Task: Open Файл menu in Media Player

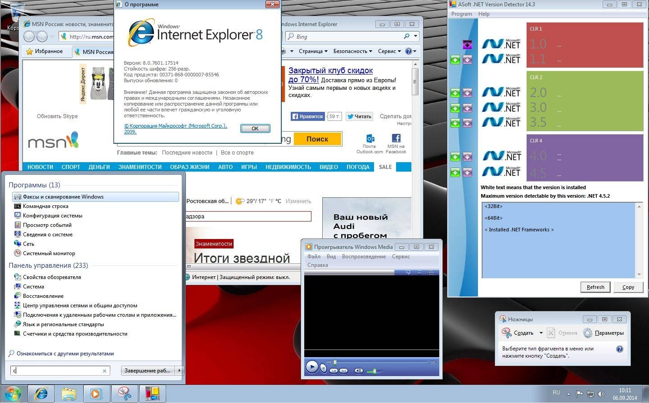Action: (x=314, y=257)
